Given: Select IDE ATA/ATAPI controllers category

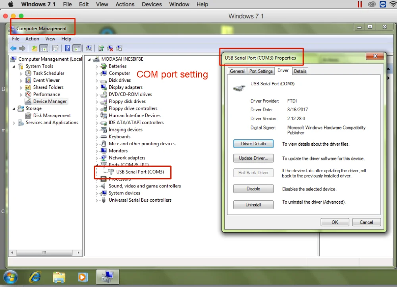Looking at the screenshot, I should tap(136, 123).
